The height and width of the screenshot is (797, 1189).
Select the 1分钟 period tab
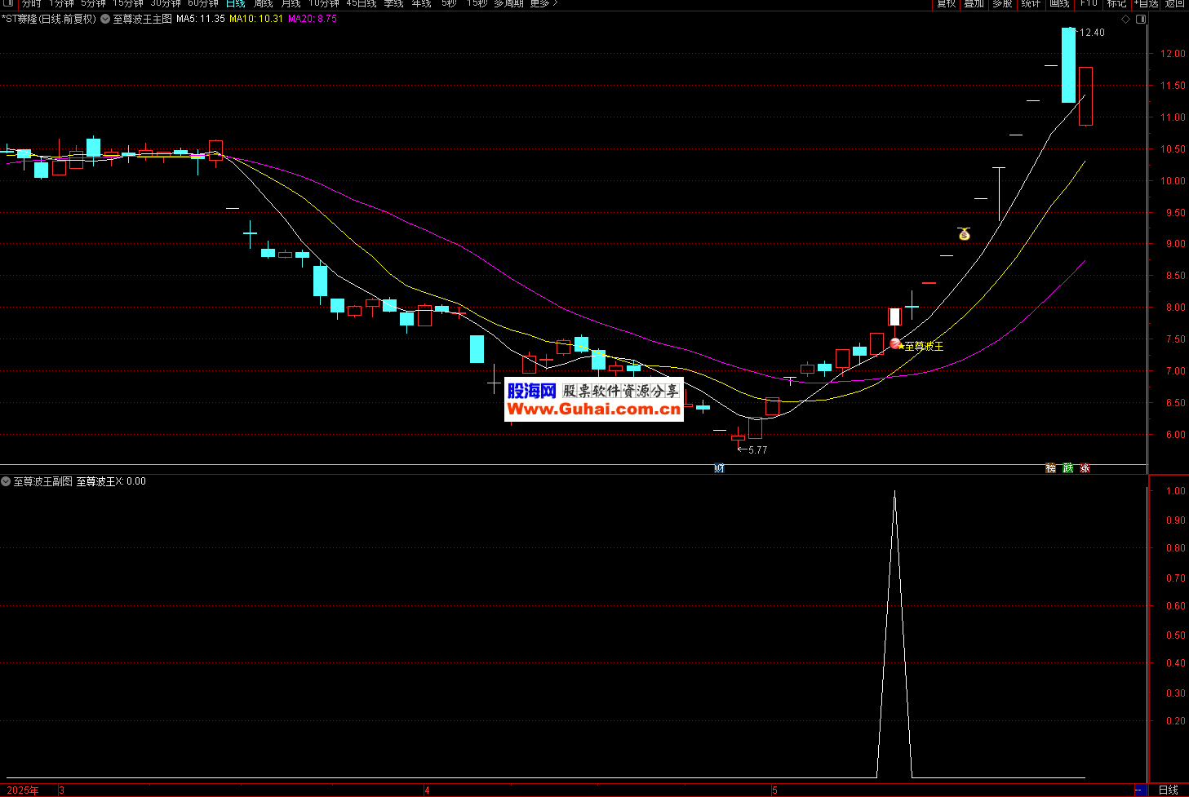tap(61, 4)
